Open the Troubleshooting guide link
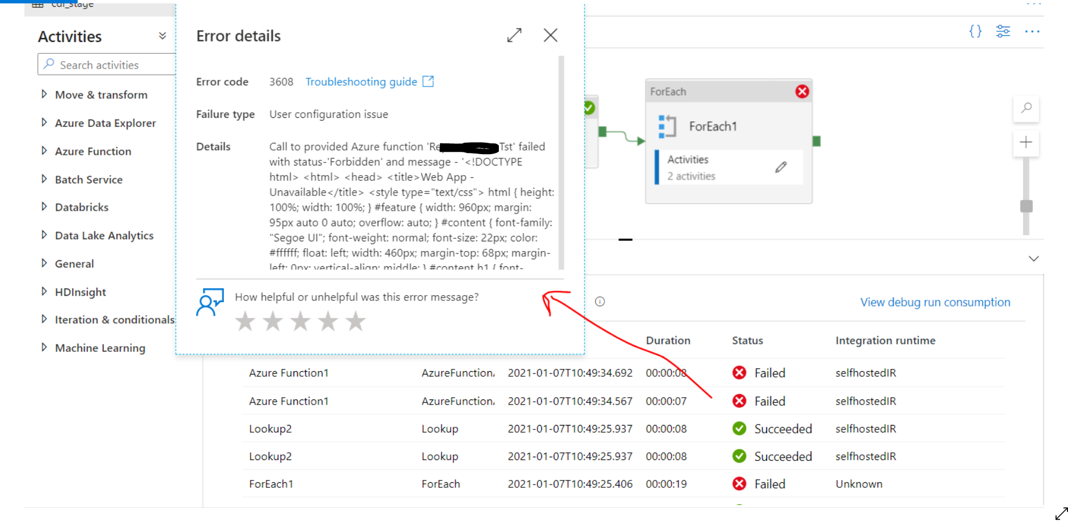This screenshot has height=523, width=1068. [x=370, y=82]
